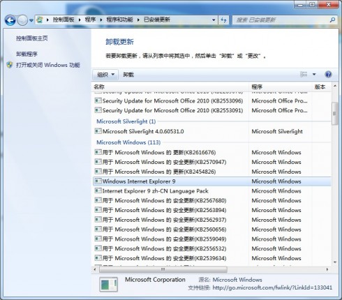Open the 组织 dropdown menu
This screenshot has height=300, width=342.
tap(105, 75)
